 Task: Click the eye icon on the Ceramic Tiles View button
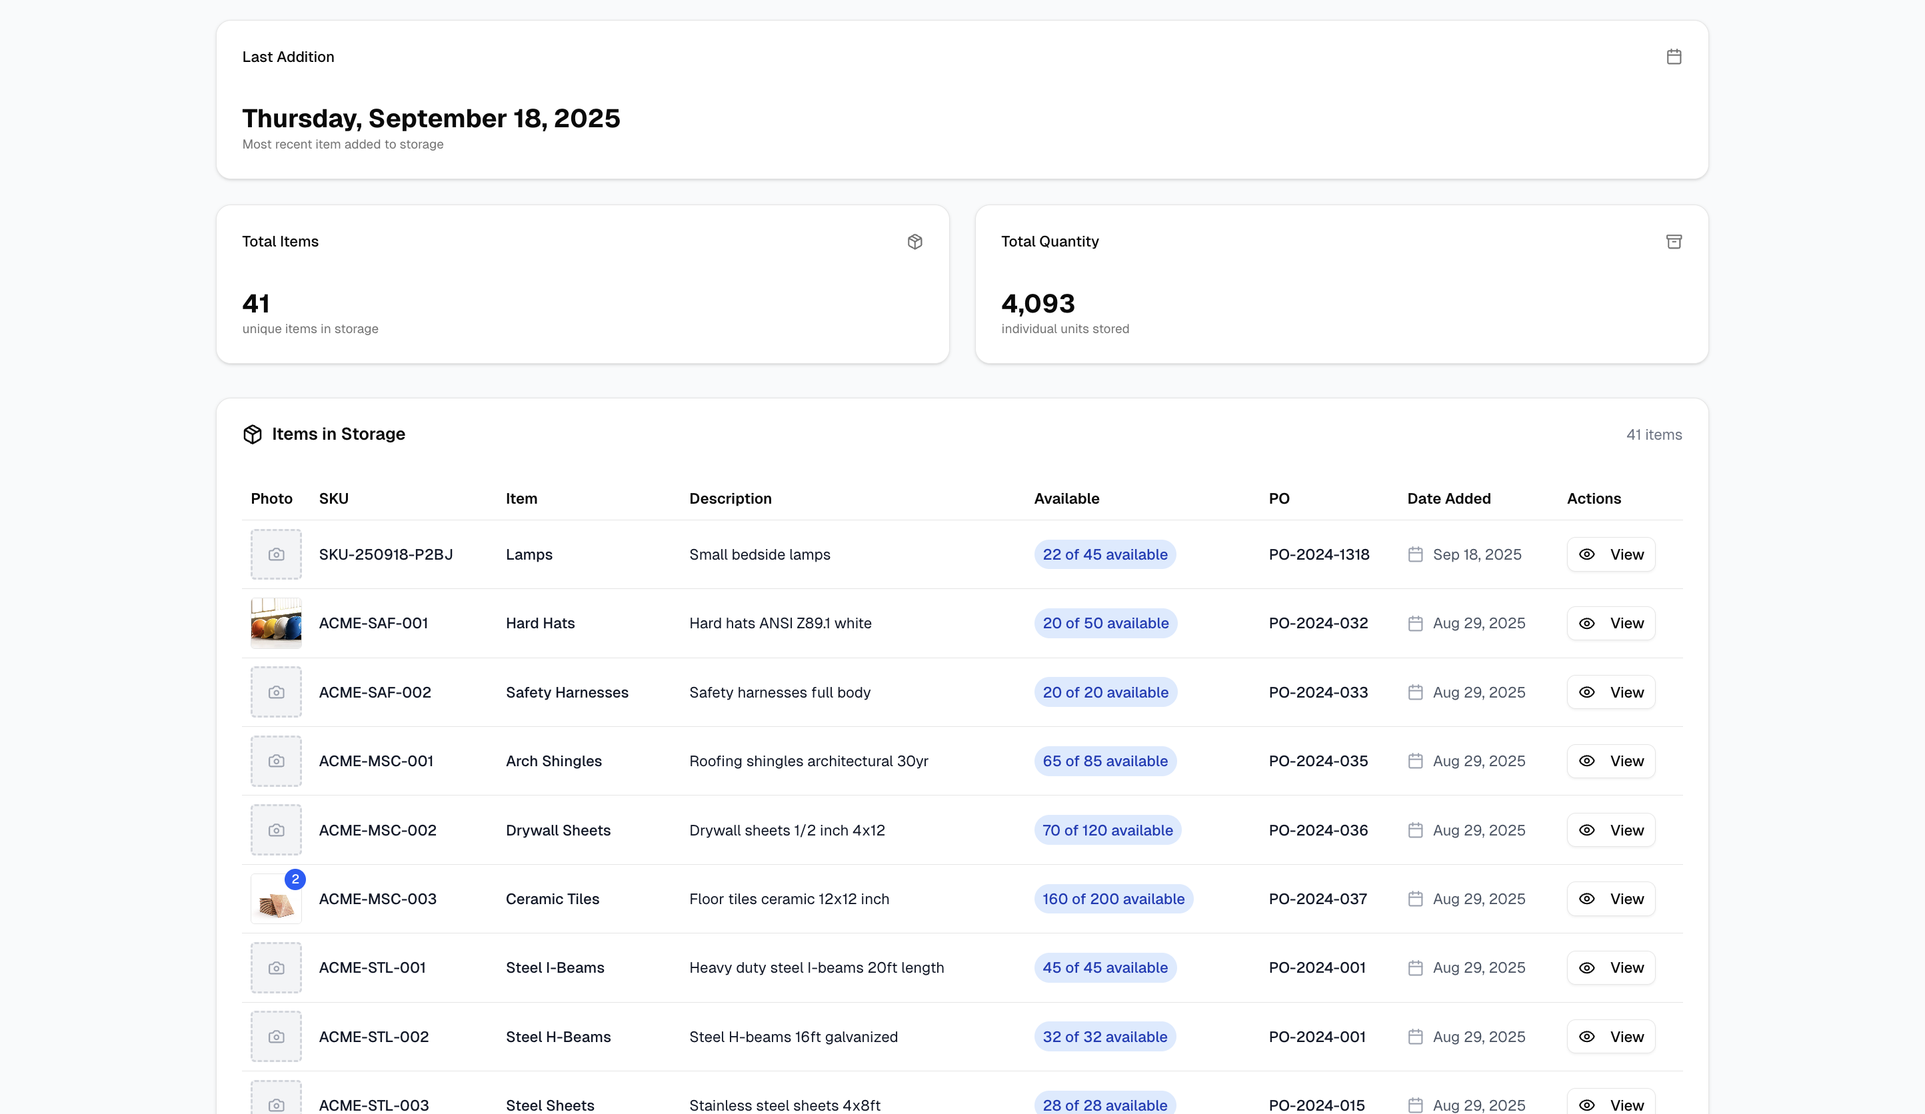pos(1586,899)
